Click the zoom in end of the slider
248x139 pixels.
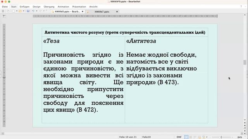pyautogui.click(x=232, y=137)
